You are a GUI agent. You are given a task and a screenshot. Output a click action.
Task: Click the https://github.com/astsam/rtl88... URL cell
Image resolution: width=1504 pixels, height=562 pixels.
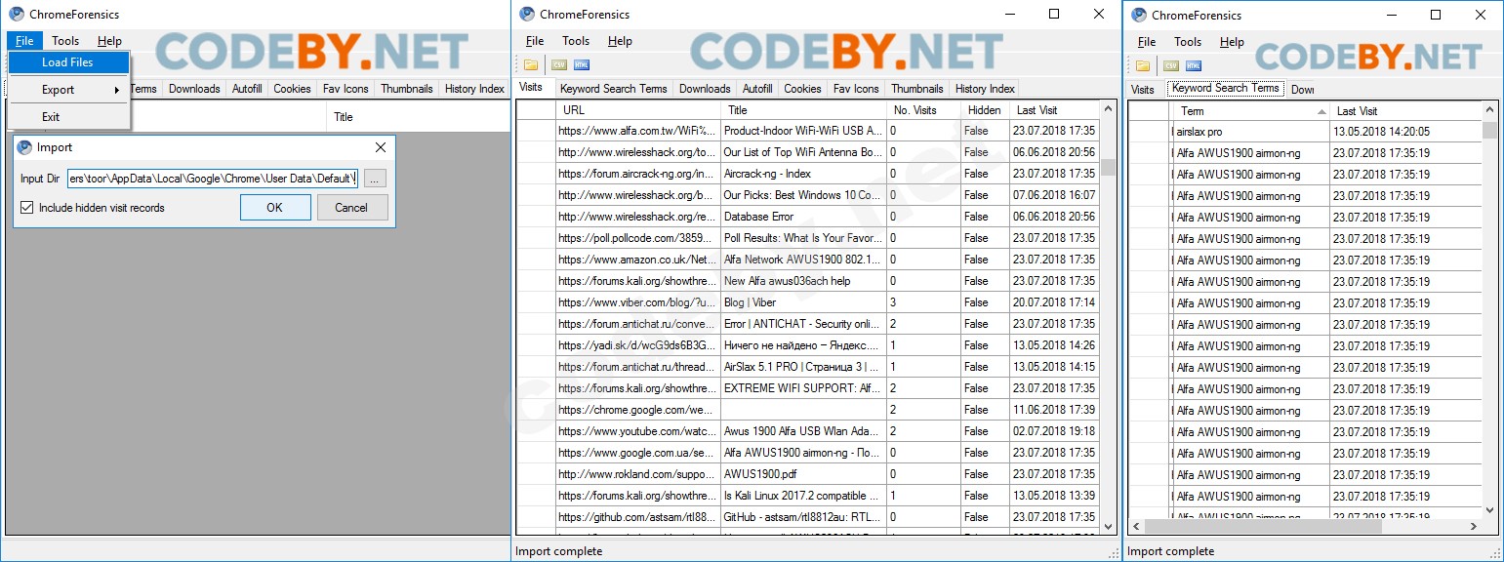(x=638, y=517)
